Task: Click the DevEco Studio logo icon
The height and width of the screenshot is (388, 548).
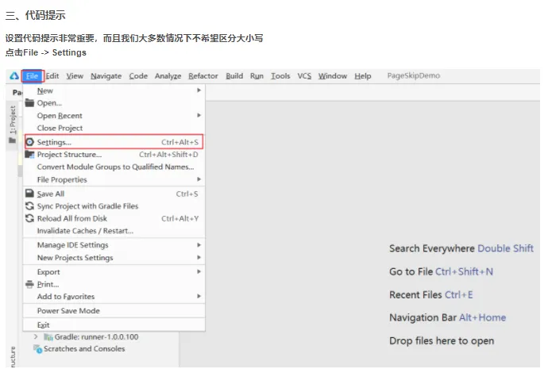Action: (x=14, y=76)
